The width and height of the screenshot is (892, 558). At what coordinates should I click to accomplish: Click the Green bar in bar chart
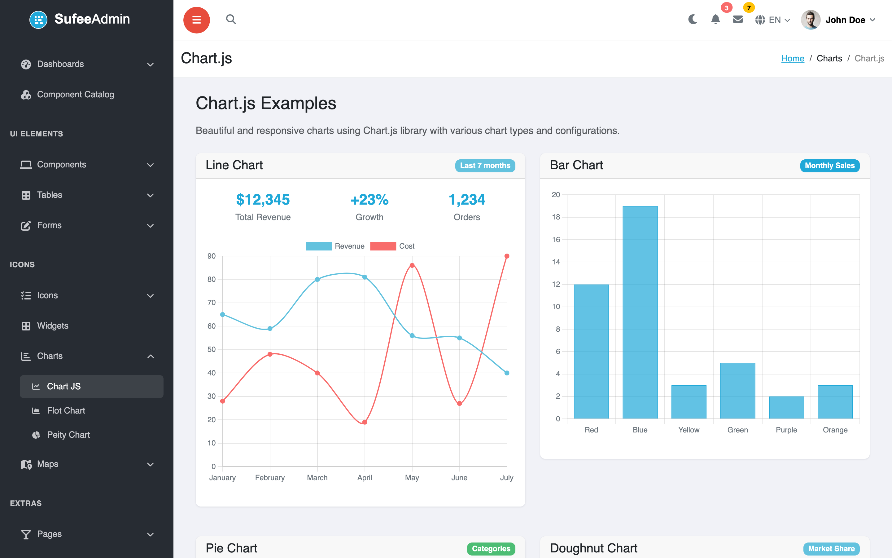(x=737, y=391)
